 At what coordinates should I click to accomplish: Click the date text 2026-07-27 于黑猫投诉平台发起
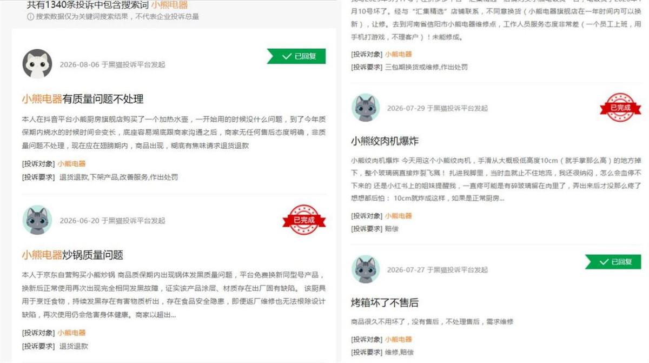437,269
